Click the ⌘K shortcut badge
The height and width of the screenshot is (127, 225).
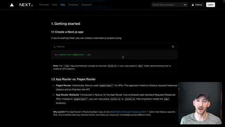185,5
